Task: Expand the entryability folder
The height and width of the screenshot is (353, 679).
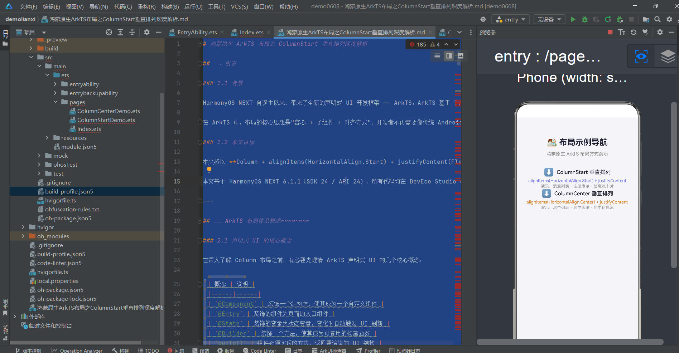Action: [55, 84]
